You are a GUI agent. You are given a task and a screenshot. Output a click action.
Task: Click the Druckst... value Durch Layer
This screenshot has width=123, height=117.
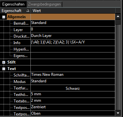[x=73, y=36]
